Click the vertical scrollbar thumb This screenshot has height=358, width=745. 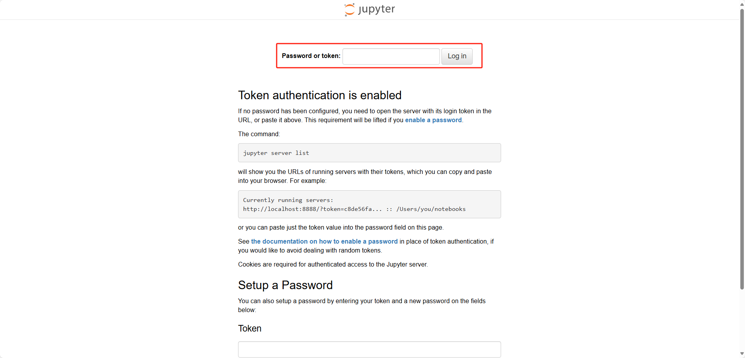pyautogui.click(x=742, y=148)
